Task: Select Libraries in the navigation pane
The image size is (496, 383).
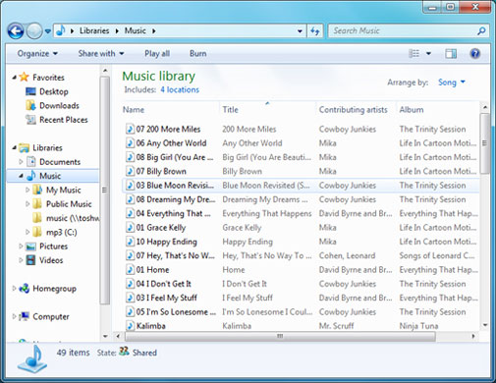Action: point(47,148)
